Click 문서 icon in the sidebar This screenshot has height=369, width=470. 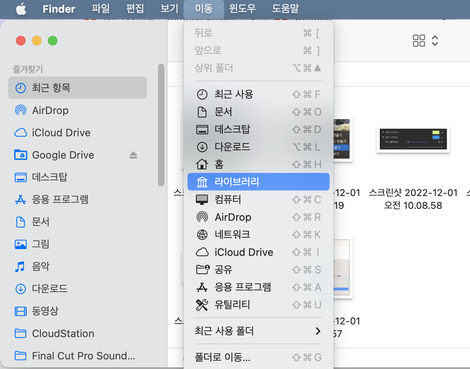pyautogui.click(x=21, y=222)
